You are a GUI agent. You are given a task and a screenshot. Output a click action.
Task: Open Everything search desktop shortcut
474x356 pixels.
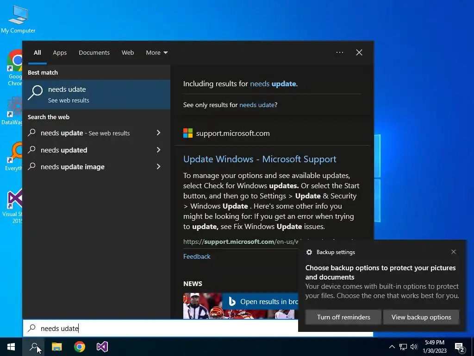pos(14,156)
